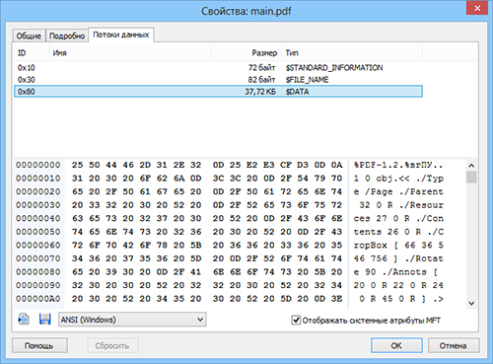Click the Помощь button

tap(39, 345)
